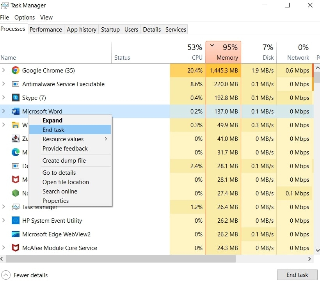Expand the Task Manager process row

click(x=4, y=207)
